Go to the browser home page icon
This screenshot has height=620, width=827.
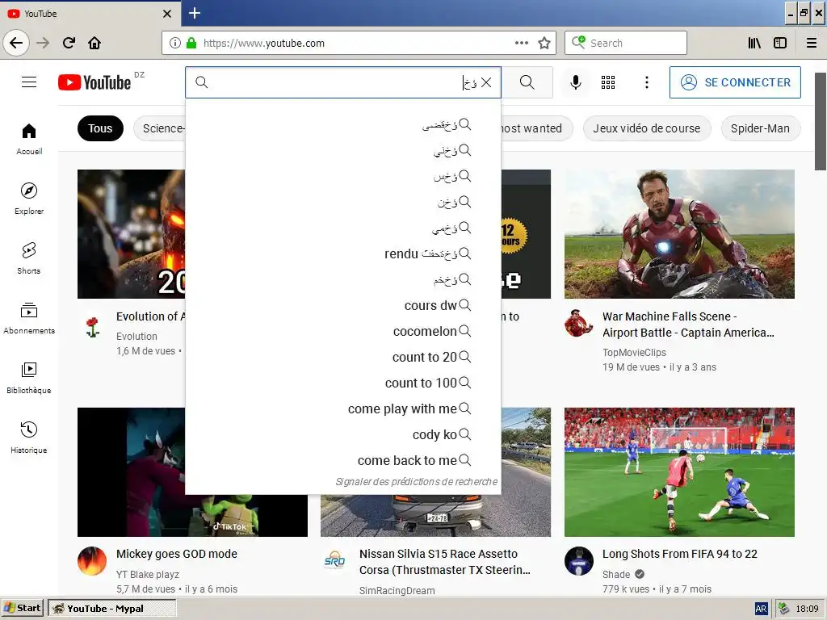(94, 43)
